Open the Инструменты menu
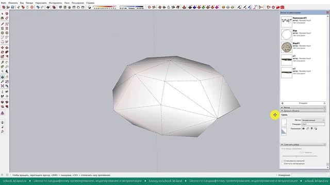 pos(55,3)
